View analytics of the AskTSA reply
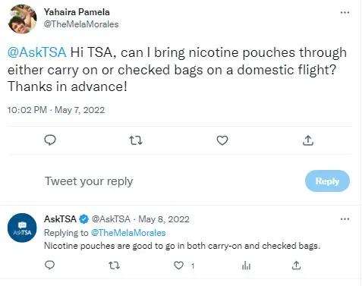Image resolution: width=362 pixels, height=286 pixels. (246, 266)
